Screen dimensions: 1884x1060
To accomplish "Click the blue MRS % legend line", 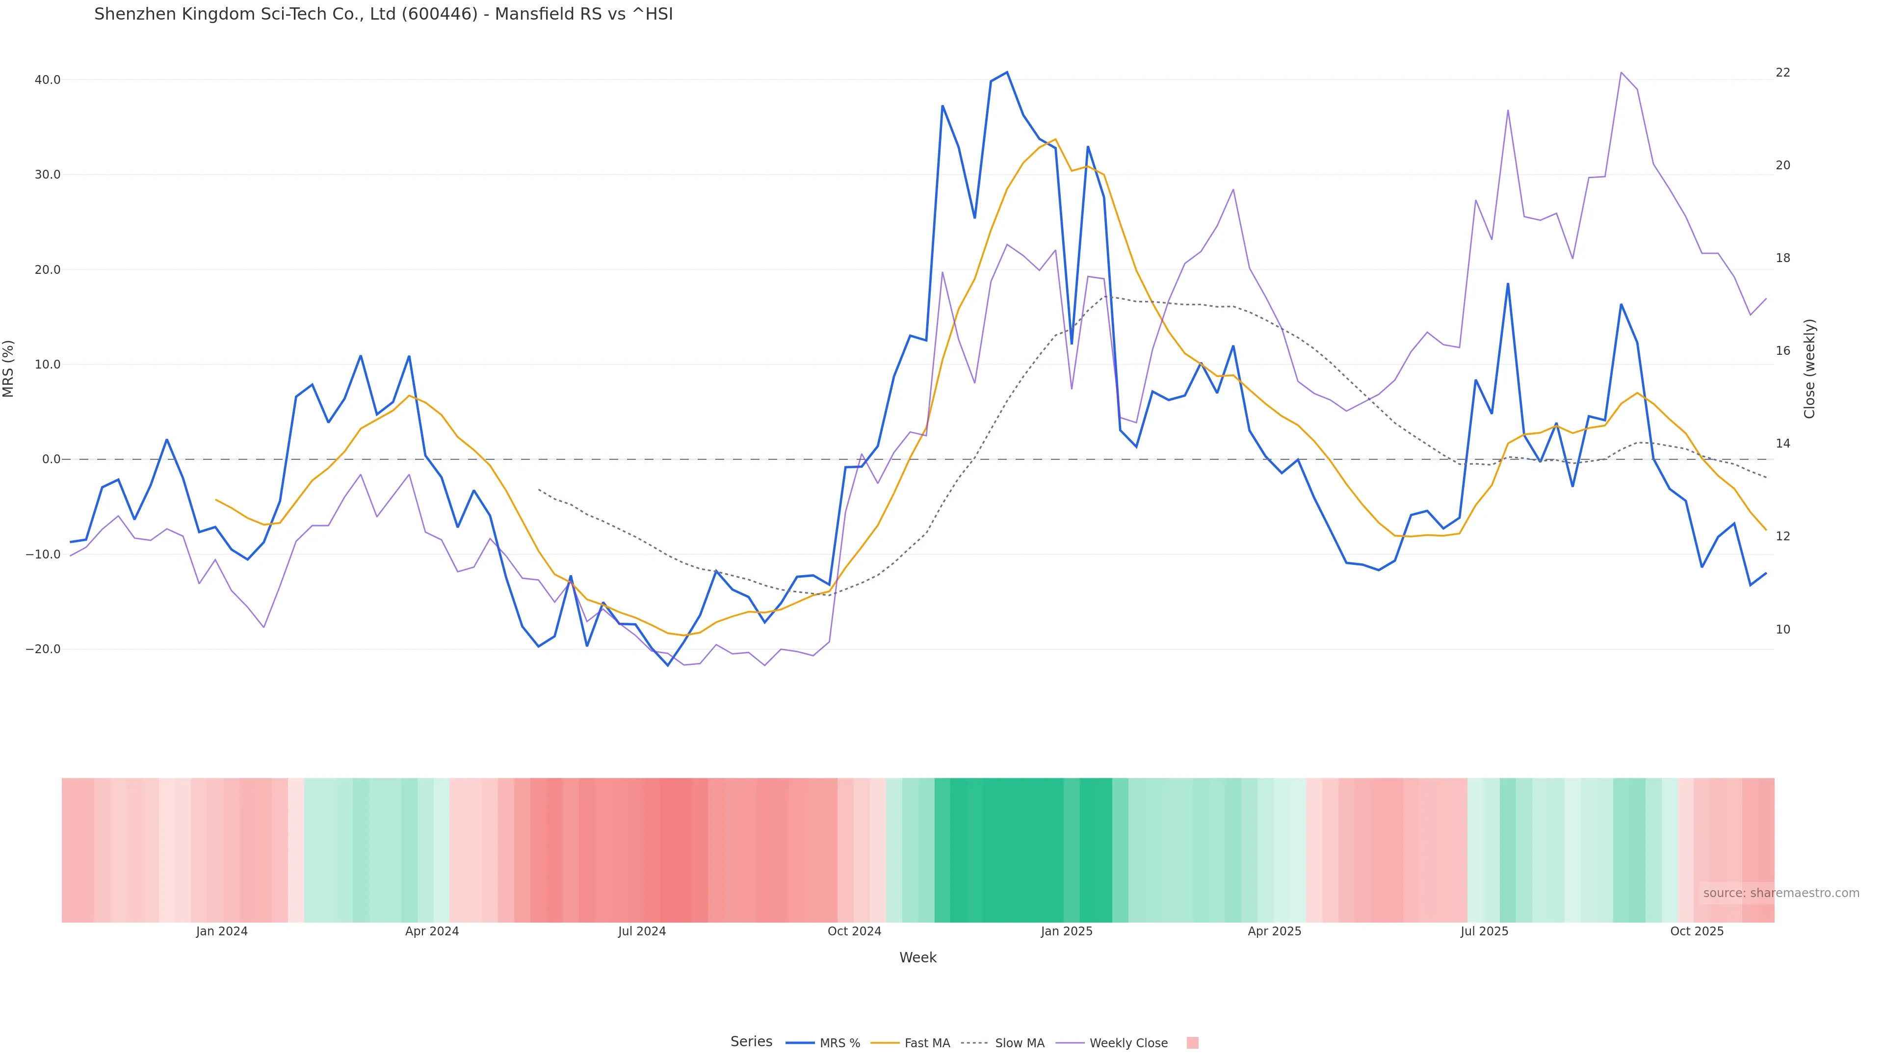I will point(800,1042).
